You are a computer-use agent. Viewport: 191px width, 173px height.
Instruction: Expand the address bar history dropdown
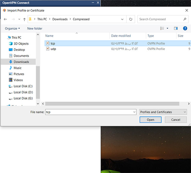(x=123, y=19)
